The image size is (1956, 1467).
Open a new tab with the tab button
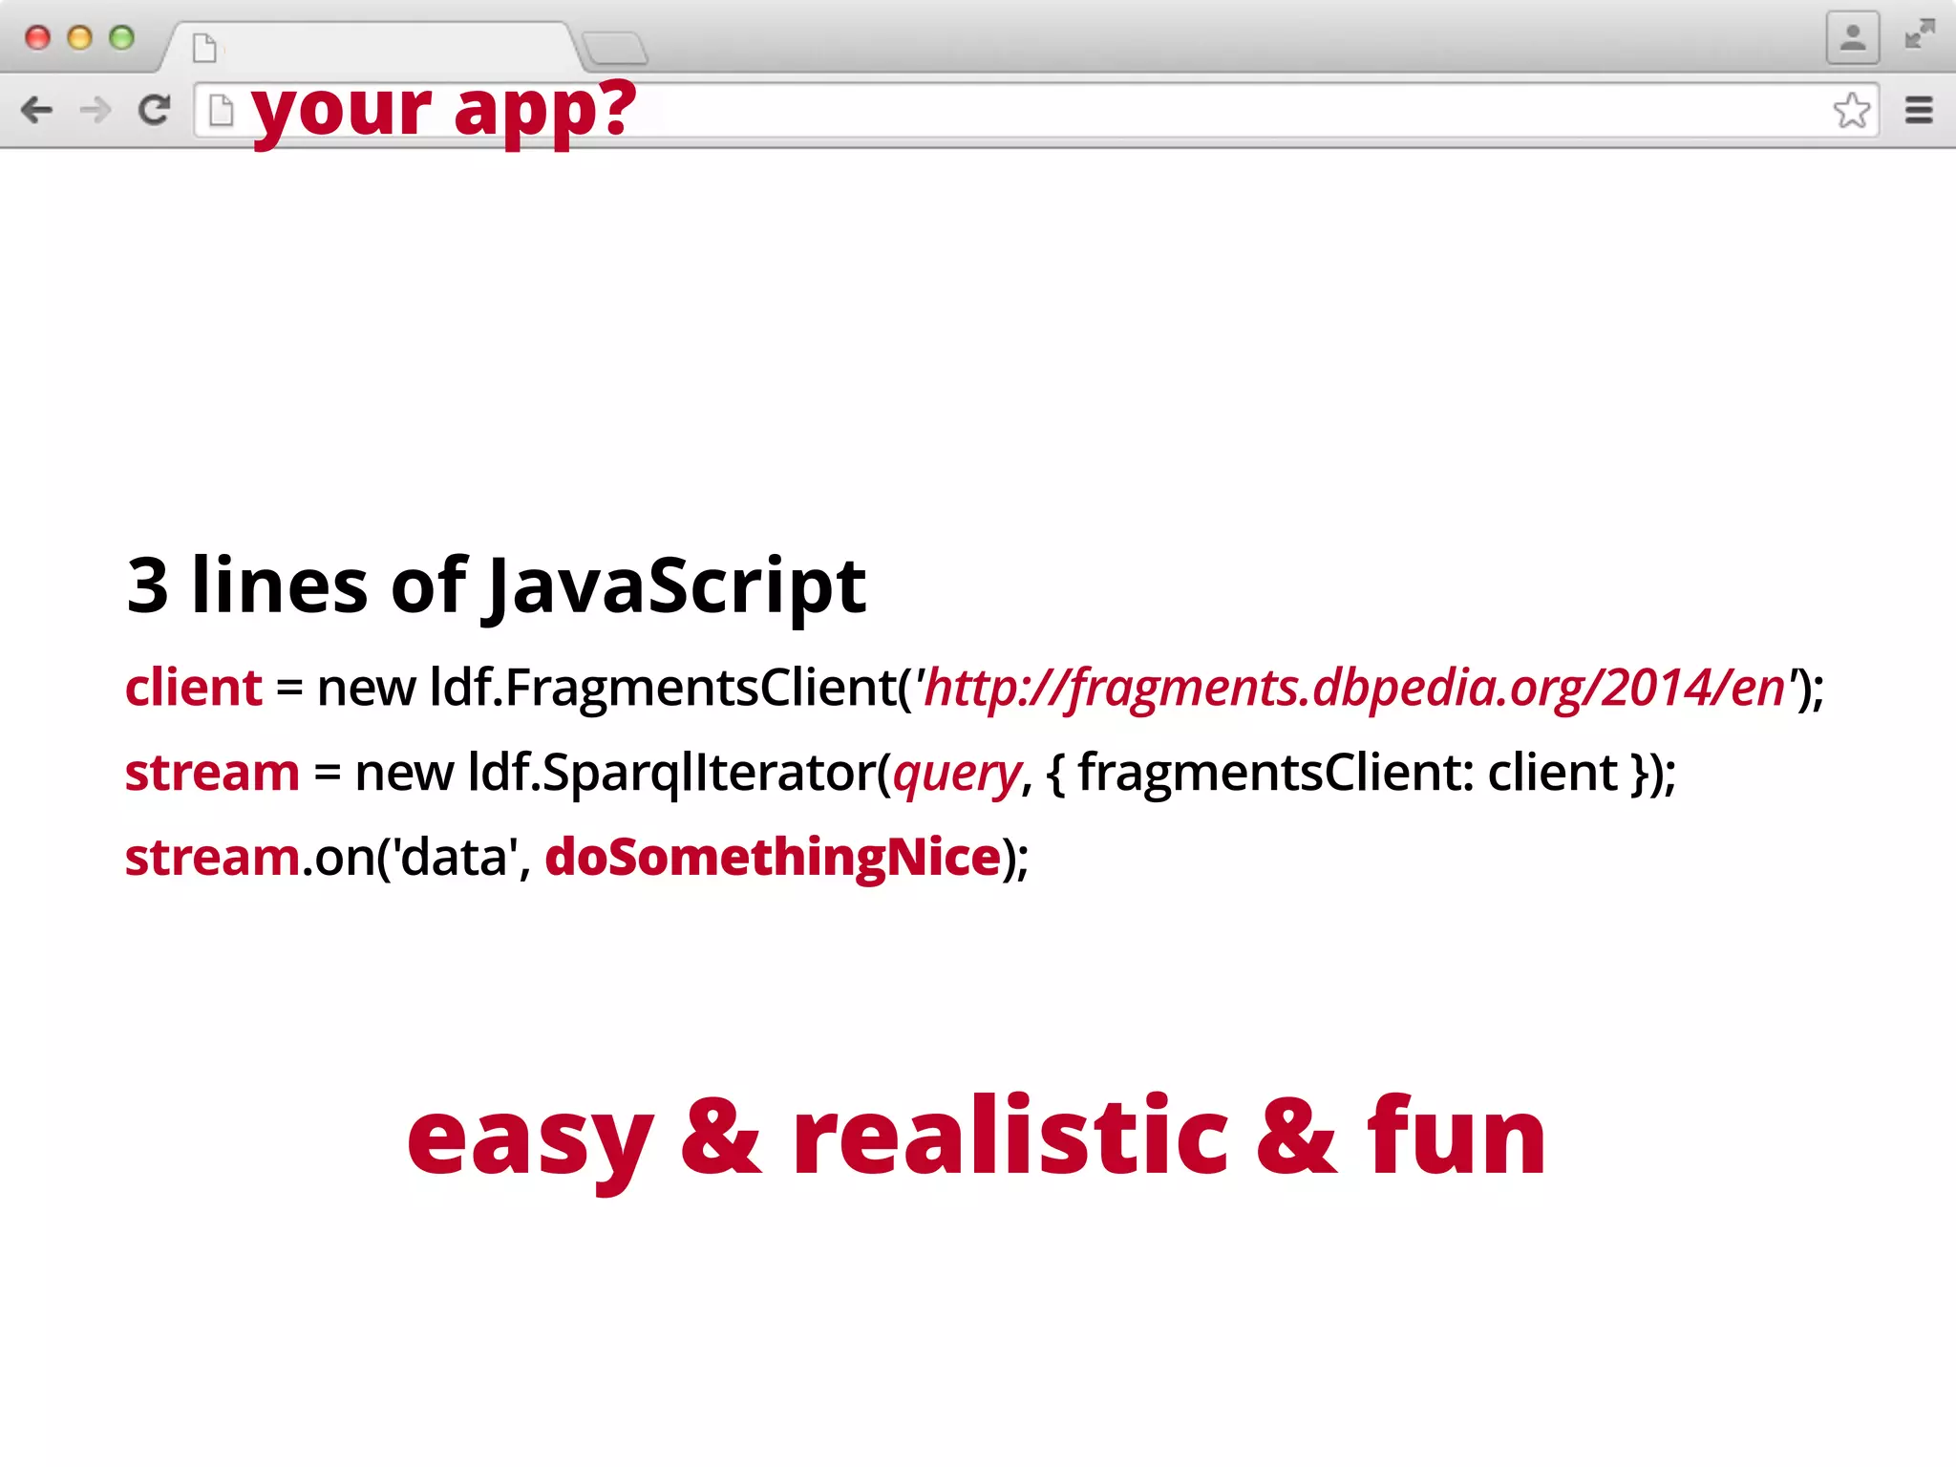(615, 47)
